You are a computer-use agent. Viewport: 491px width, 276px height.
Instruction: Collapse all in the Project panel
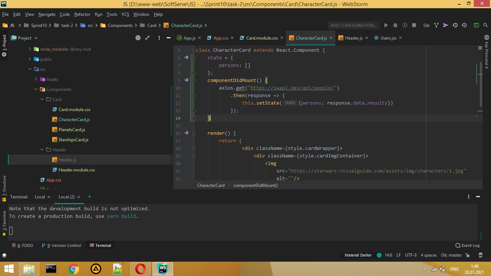(147, 38)
